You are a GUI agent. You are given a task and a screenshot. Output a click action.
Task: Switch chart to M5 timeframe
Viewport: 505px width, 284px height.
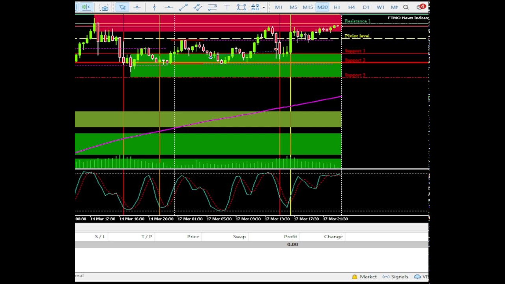click(x=293, y=7)
